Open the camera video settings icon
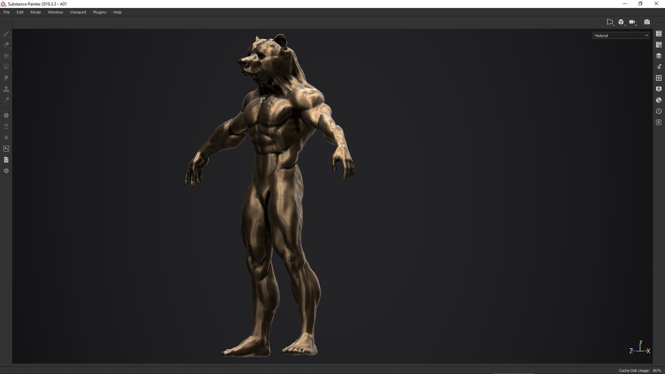The width and height of the screenshot is (665, 374). pos(633,22)
